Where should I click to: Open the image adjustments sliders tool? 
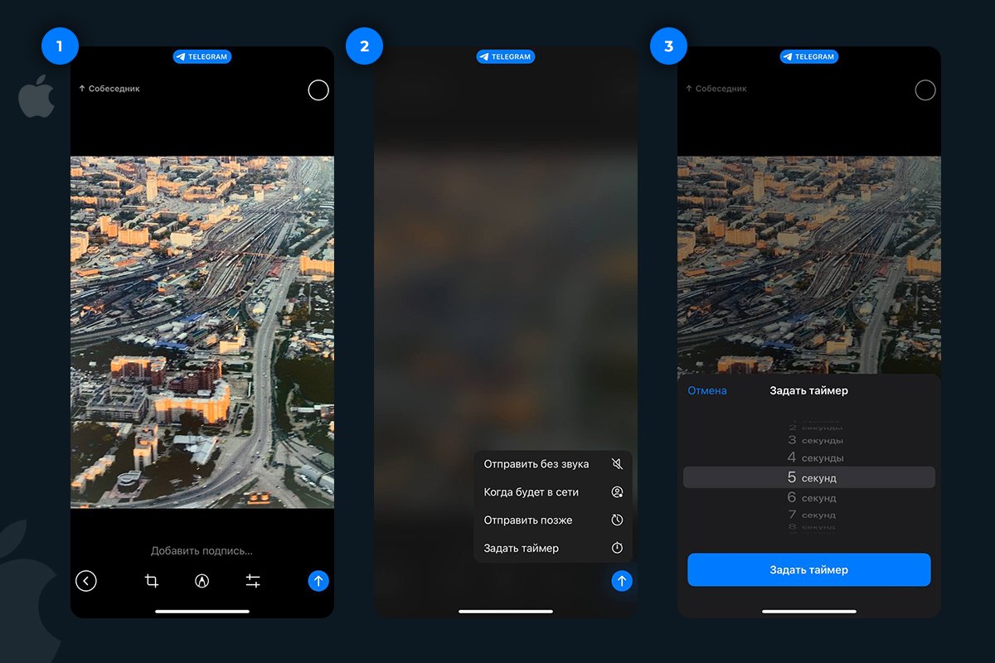pyautogui.click(x=253, y=581)
